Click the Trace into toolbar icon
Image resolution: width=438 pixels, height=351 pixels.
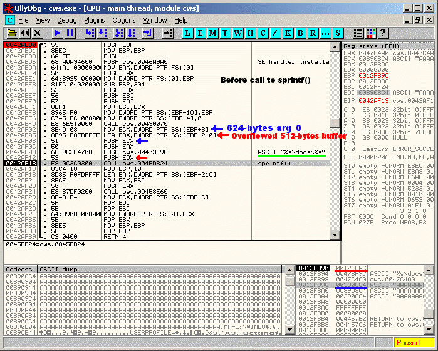(119, 33)
